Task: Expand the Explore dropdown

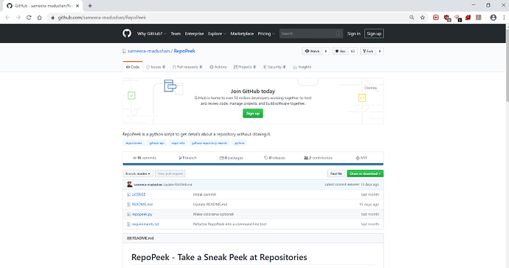Action: 217,33
